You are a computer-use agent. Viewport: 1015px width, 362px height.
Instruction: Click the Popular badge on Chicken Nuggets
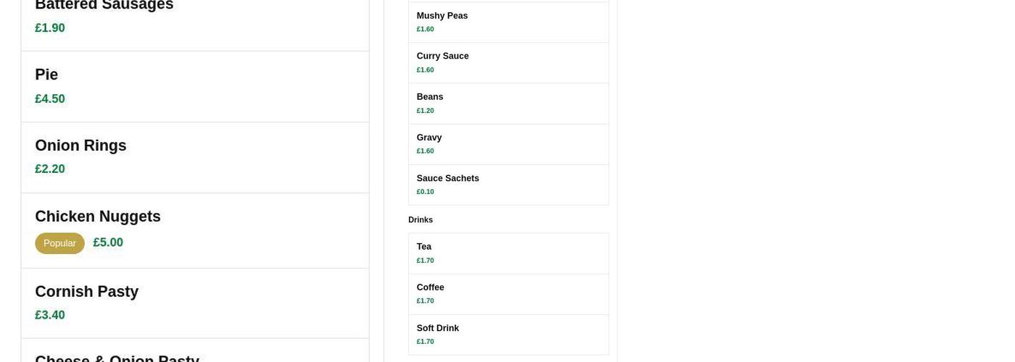pyautogui.click(x=59, y=243)
